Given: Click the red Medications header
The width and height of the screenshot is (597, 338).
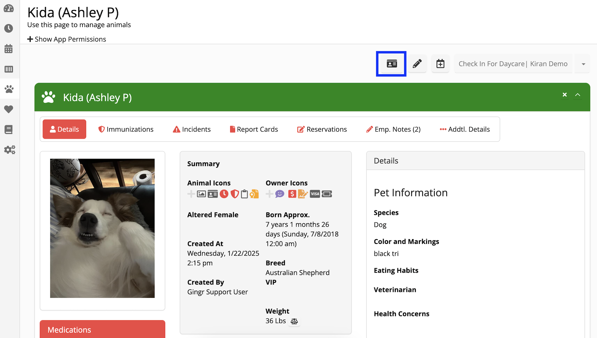Looking at the screenshot, I should pyautogui.click(x=102, y=329).
